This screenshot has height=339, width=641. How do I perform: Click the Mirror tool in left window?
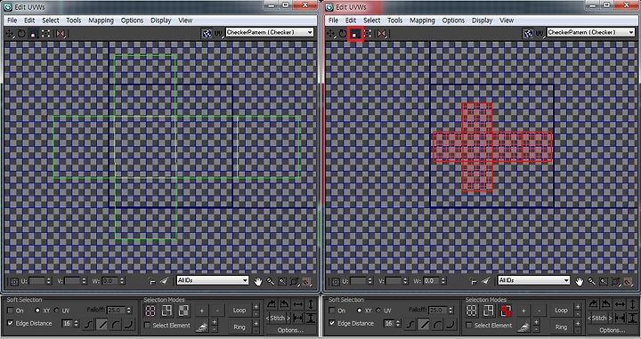click(x=61, y=34)
